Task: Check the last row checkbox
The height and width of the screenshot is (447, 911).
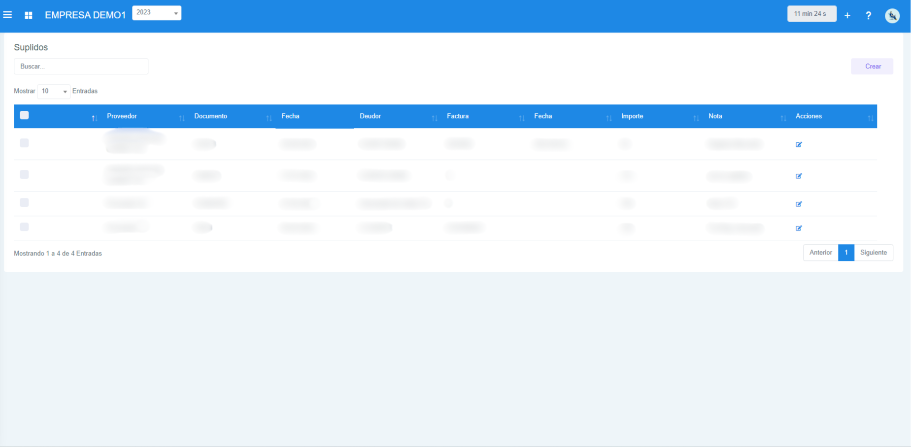Action: coord(24,227)
